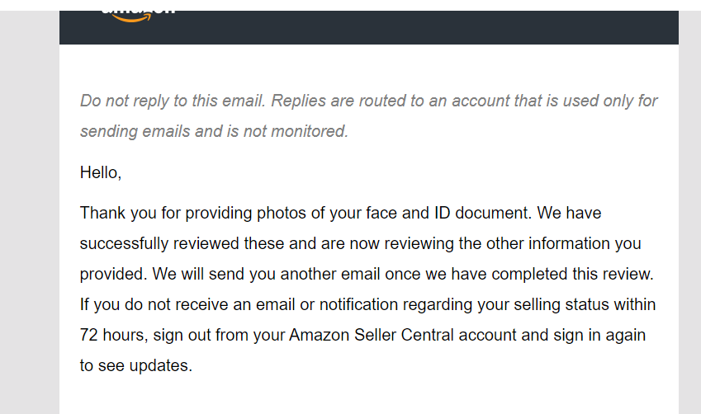Click the gray margin right of the email
Image resolution: width=701 pixels, height=414 pixels.
point(689,212)
